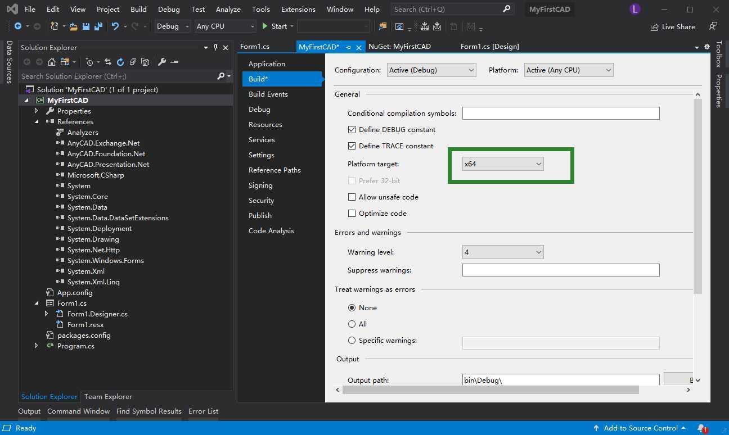Click Sync with Active Document icon

click(108, 62)
